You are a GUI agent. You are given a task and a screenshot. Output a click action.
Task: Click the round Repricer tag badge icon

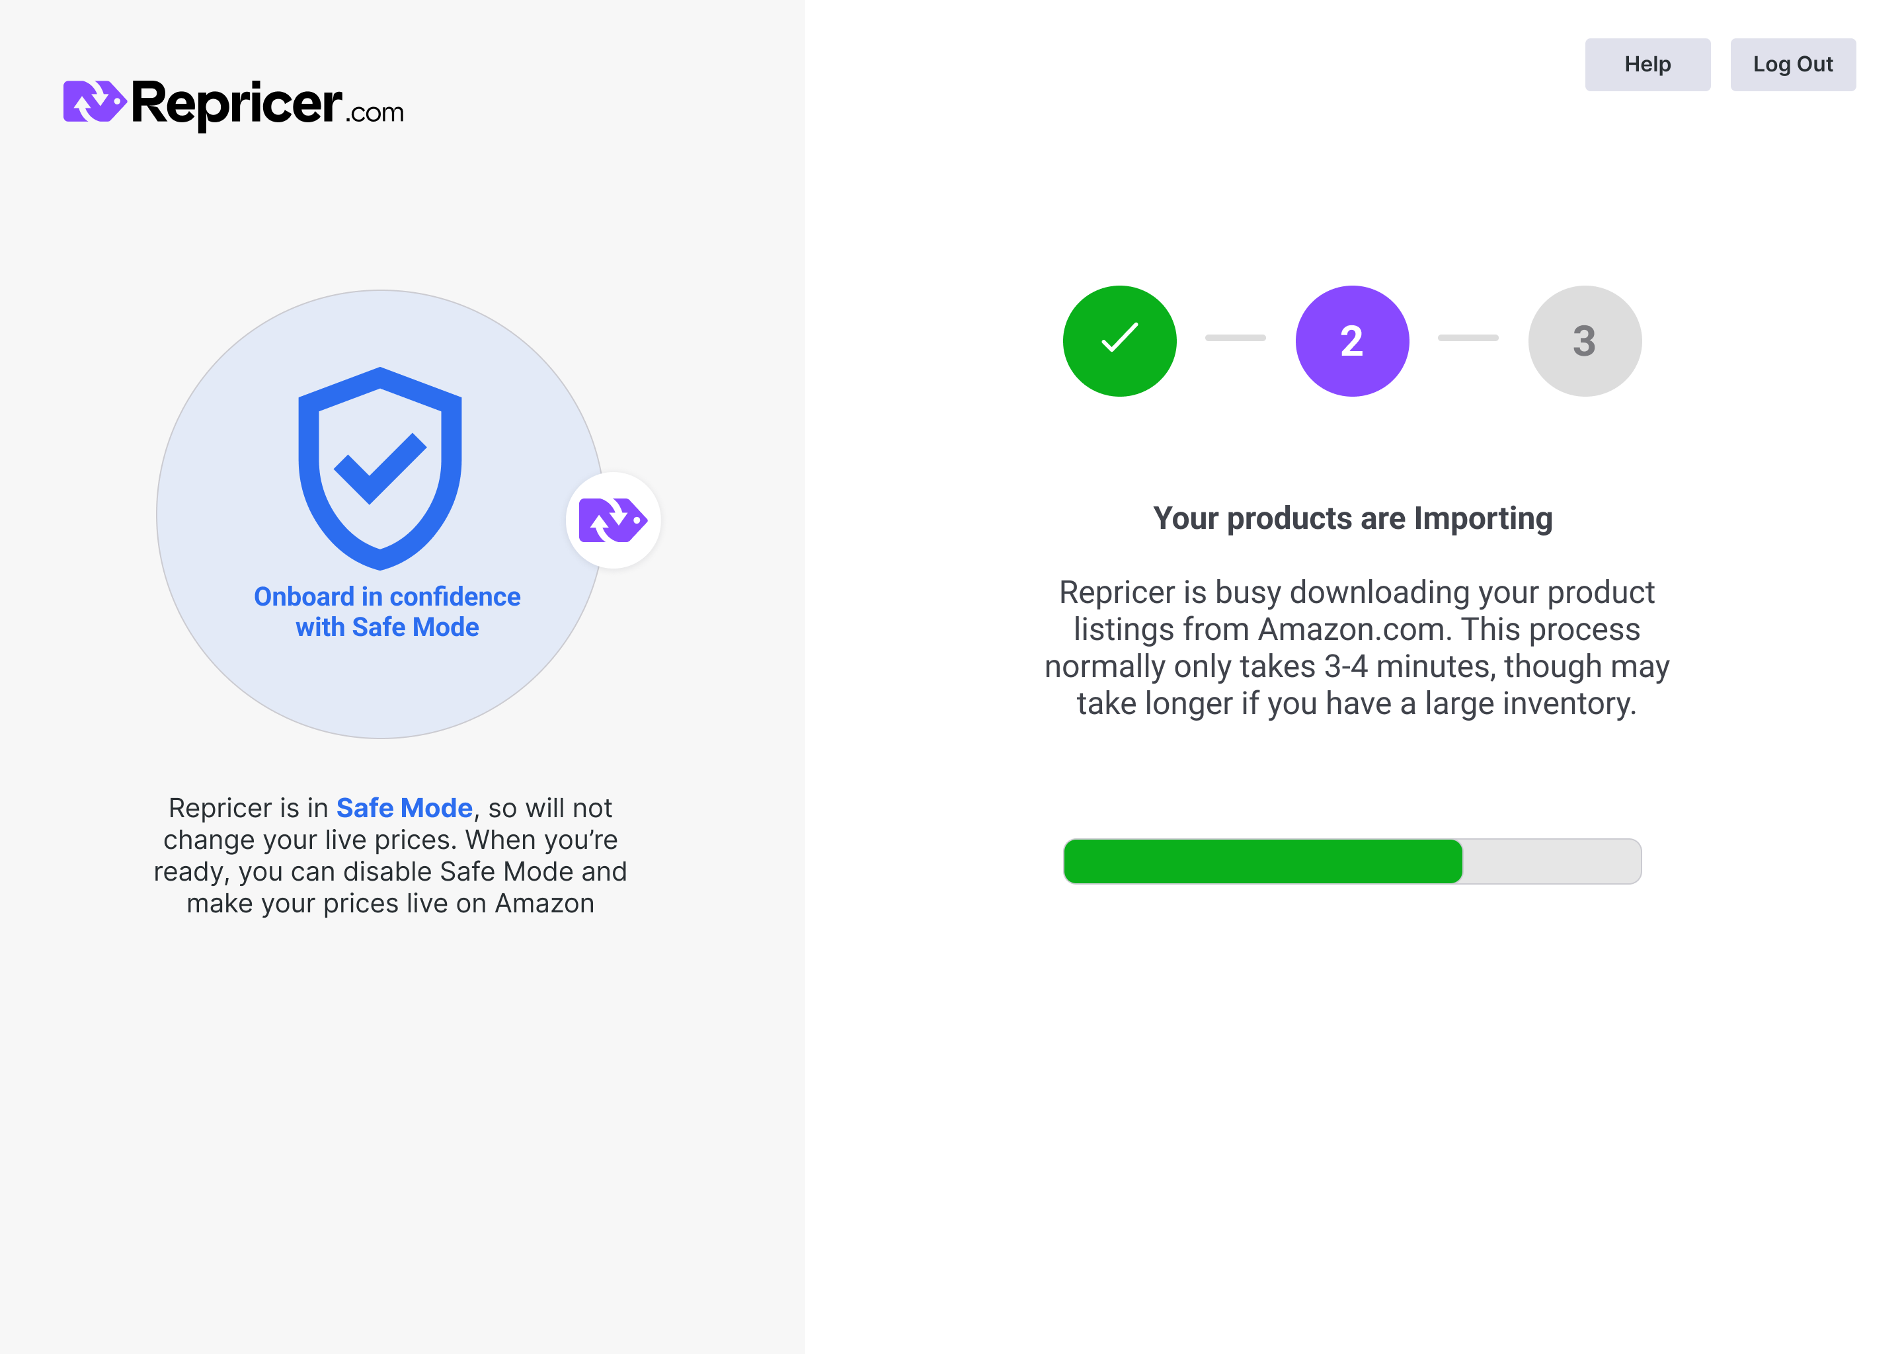coord(613,520)
